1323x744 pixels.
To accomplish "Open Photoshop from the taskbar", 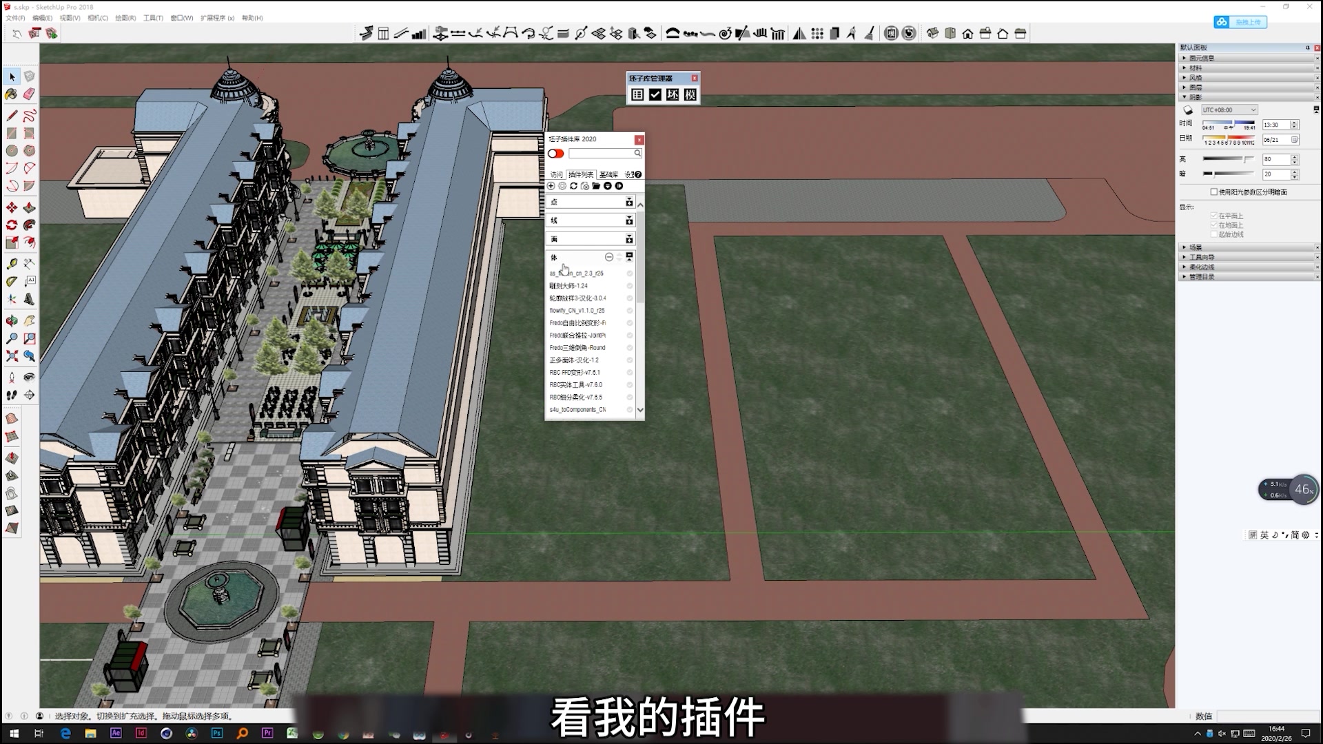I will [x=217, y=734].
